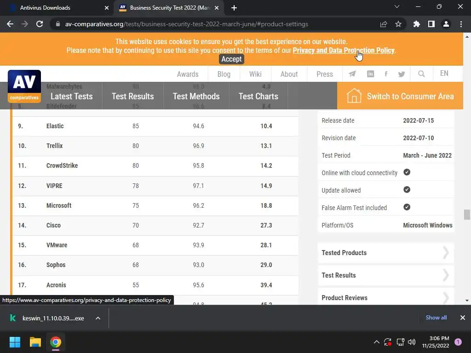
Task: Open the notification badge on the taskbar
Action: [458, 342]
